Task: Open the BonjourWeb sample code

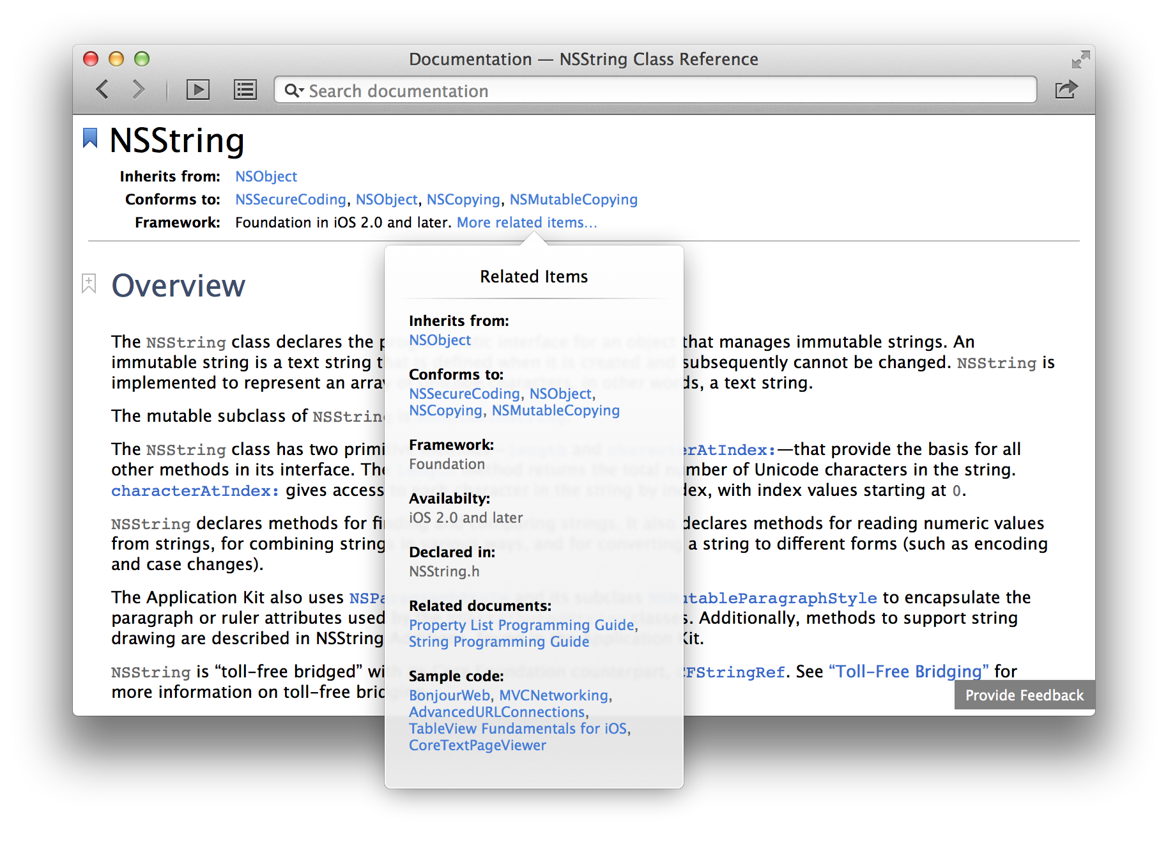Action: pyautogui.click(x=449, y=695)
